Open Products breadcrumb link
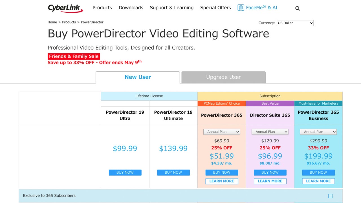The image size is (361, 203). pos(69,22)
